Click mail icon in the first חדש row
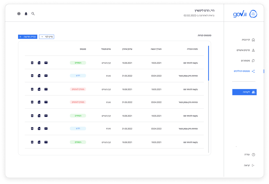Screen dimensions: 269x184 click(46, 76)
